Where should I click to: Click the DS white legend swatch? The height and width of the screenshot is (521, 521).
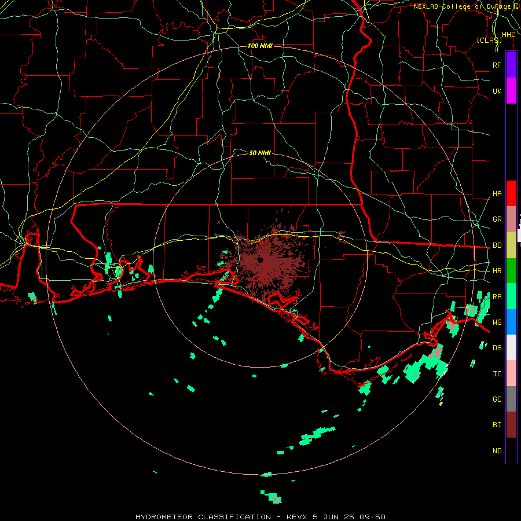pos(511,347)
